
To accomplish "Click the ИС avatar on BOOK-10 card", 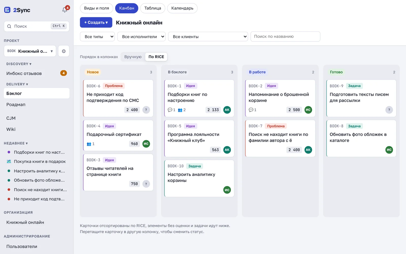I will coord(227,190).
